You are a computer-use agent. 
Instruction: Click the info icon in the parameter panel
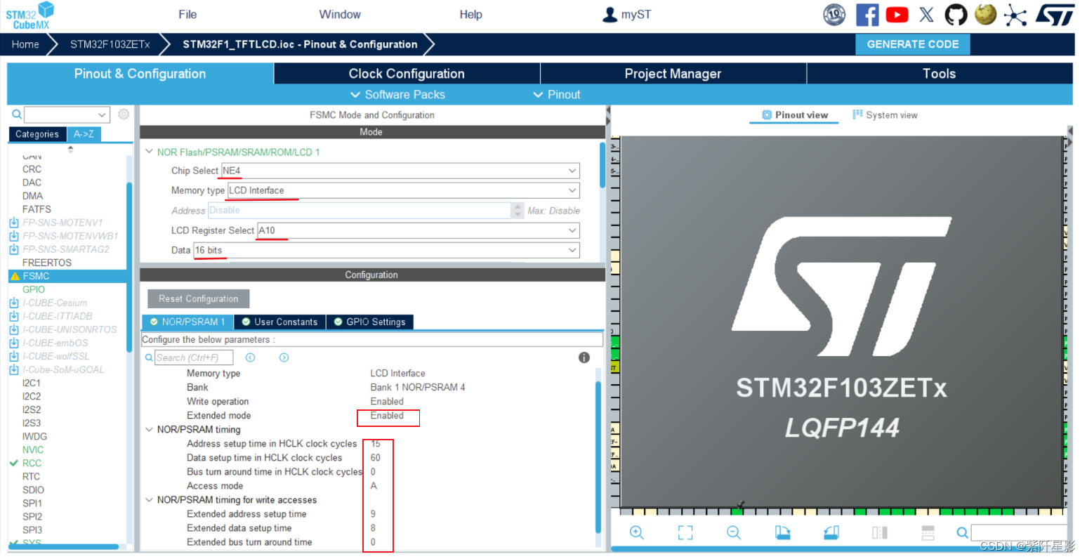[584, 357]
